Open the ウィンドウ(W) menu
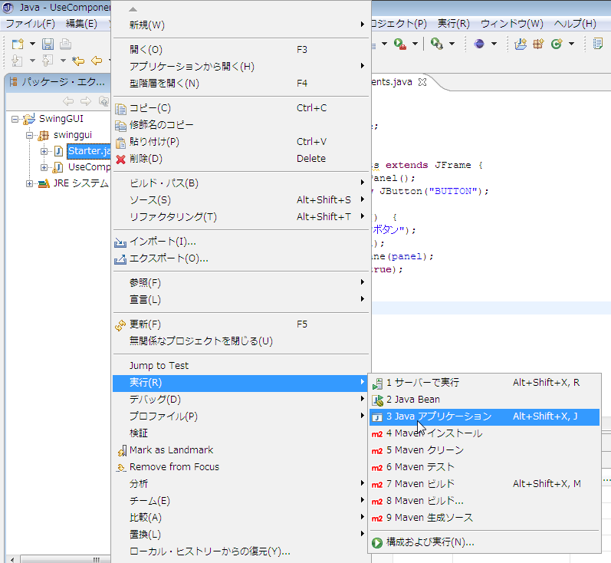 coord(511,24)
